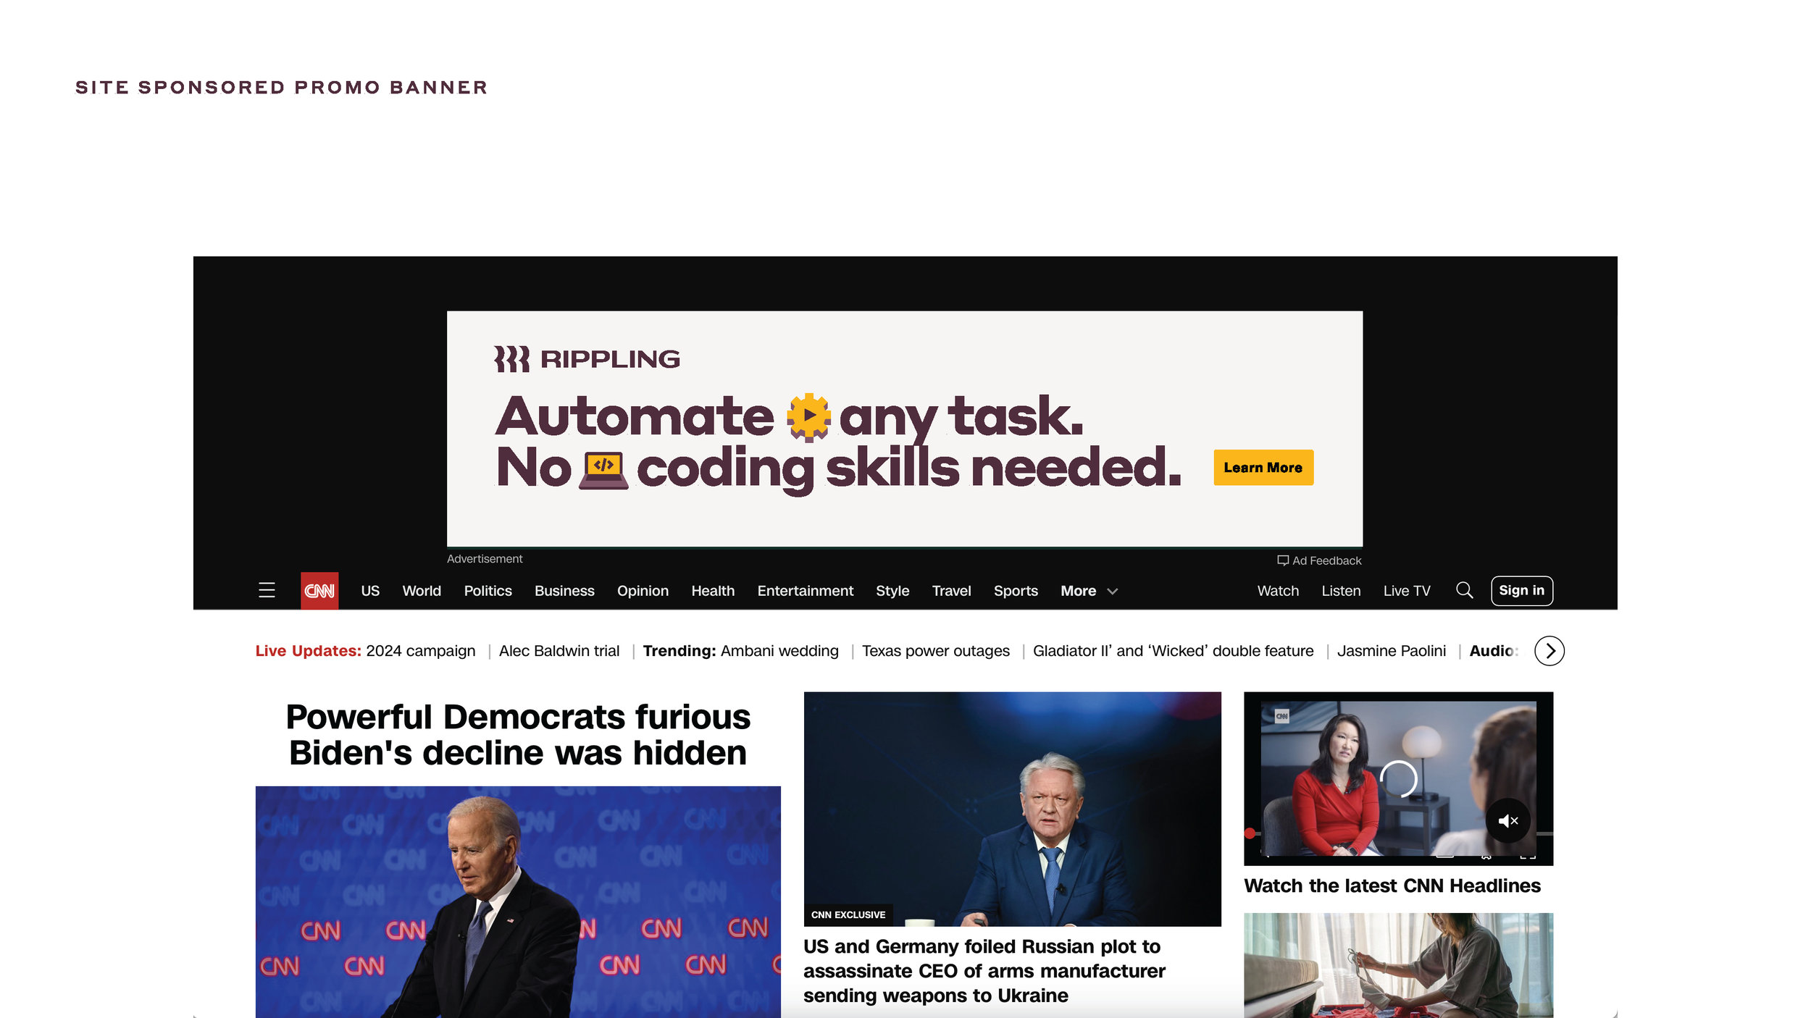Screen dimensions: 1811x1018
Task: Open Gladiator II and Wicked double feature link
Action: (x=1173, y=651)
